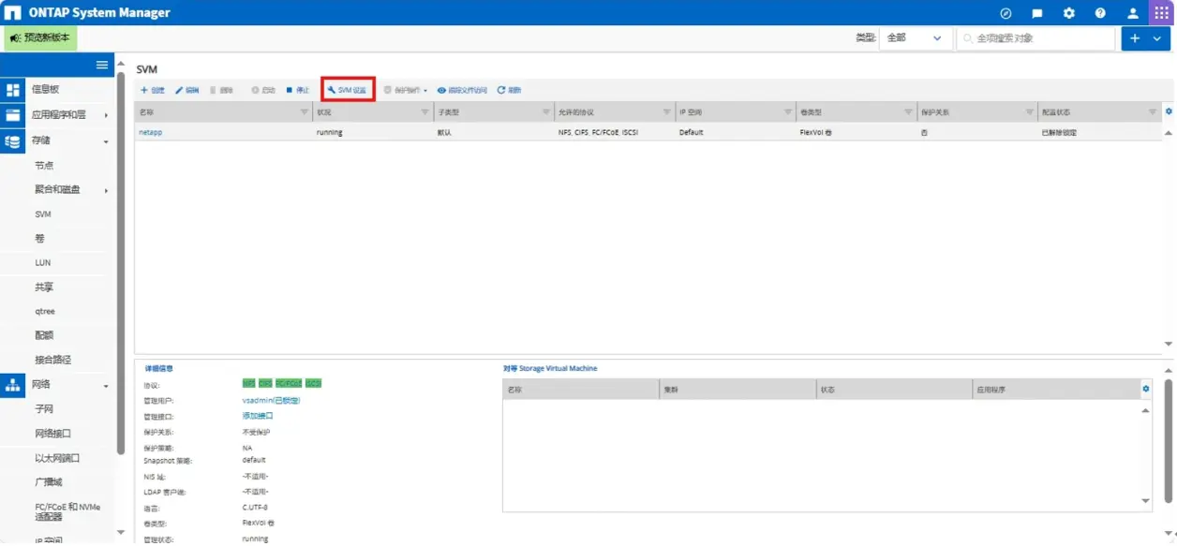
Task: Select 配额 in the sidebar
Action: point(44,335)
